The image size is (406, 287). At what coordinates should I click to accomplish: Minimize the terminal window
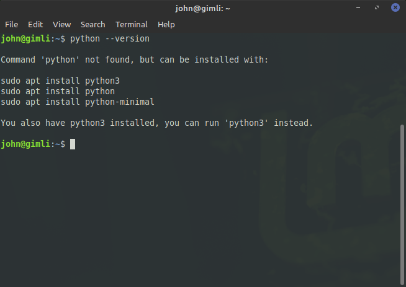point(358,7)
